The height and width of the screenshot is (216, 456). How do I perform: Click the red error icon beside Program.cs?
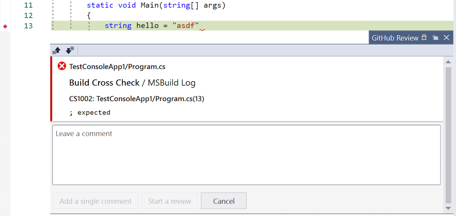pyautogui.click(x=62, y=66)
